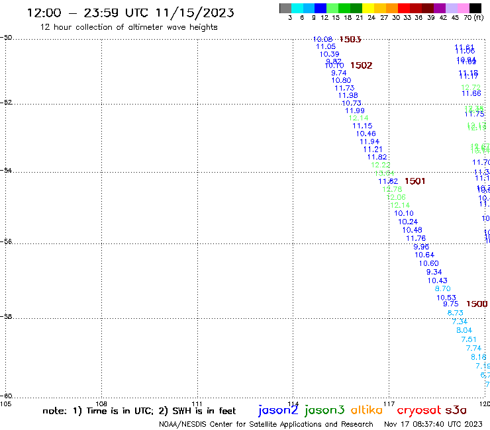Select the Nov 17 08:37:40 UTC timestamp
490x430 pixels.
tap(433, 424)
